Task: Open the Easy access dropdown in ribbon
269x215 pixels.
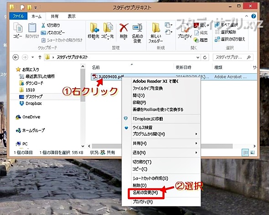Action: coord(169,32)
